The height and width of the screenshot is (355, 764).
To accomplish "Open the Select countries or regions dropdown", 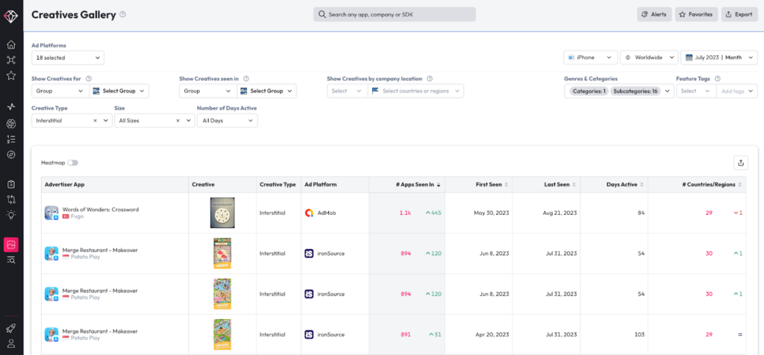I will click(x=416, y=91).
